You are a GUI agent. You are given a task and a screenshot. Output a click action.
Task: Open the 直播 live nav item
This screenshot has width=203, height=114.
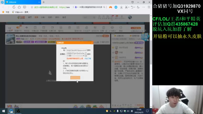36,17
